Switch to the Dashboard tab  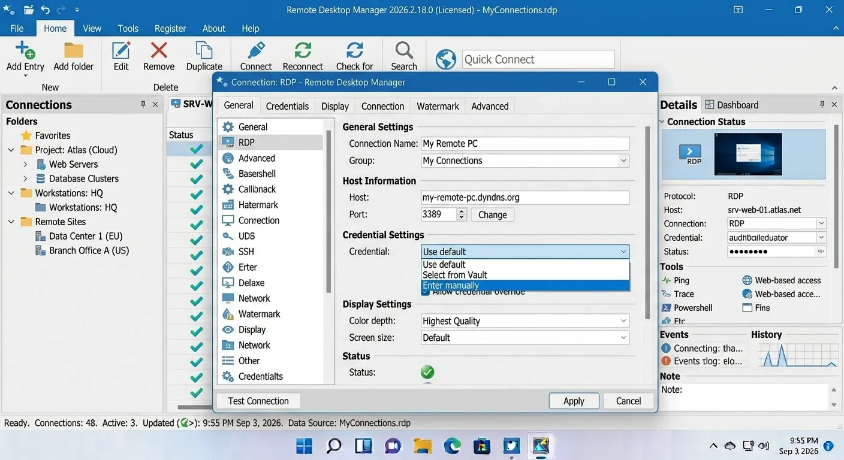pos(732,105)
